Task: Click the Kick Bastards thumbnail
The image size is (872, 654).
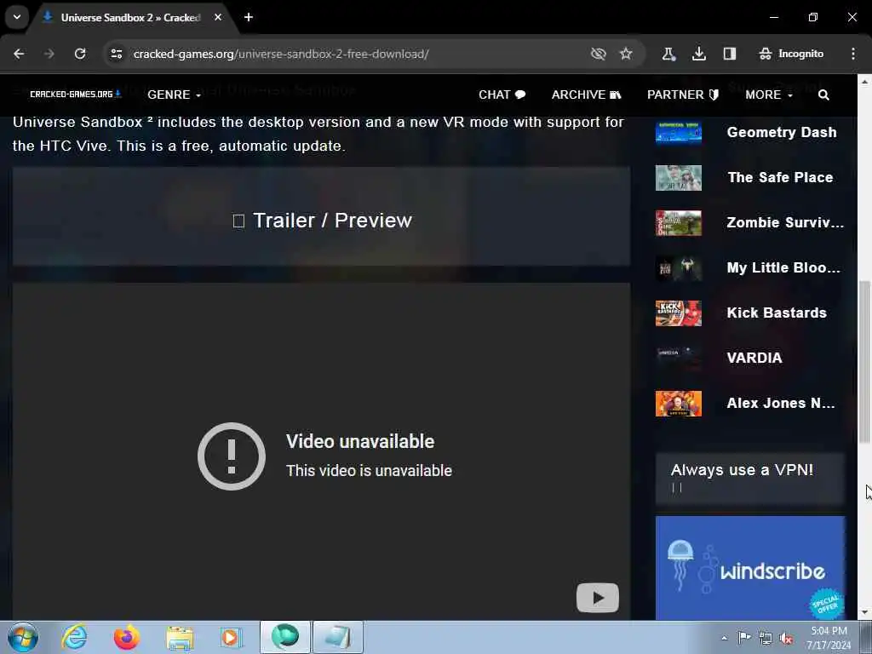Action: pos(679,313)
